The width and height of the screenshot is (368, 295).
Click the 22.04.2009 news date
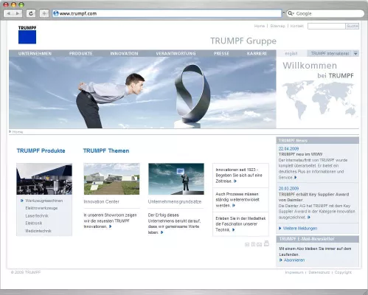tap(288, 148)
